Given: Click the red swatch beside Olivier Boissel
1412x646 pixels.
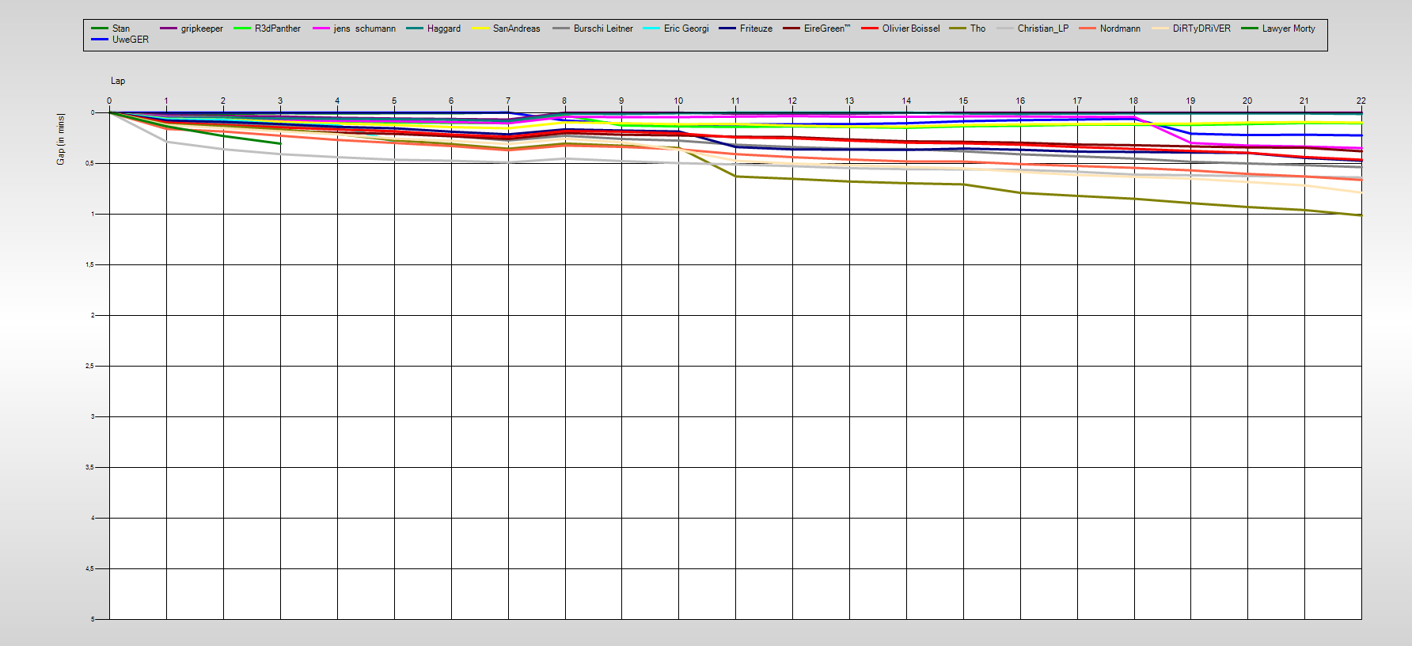Looking at the screenshot, I should point(870,28).
